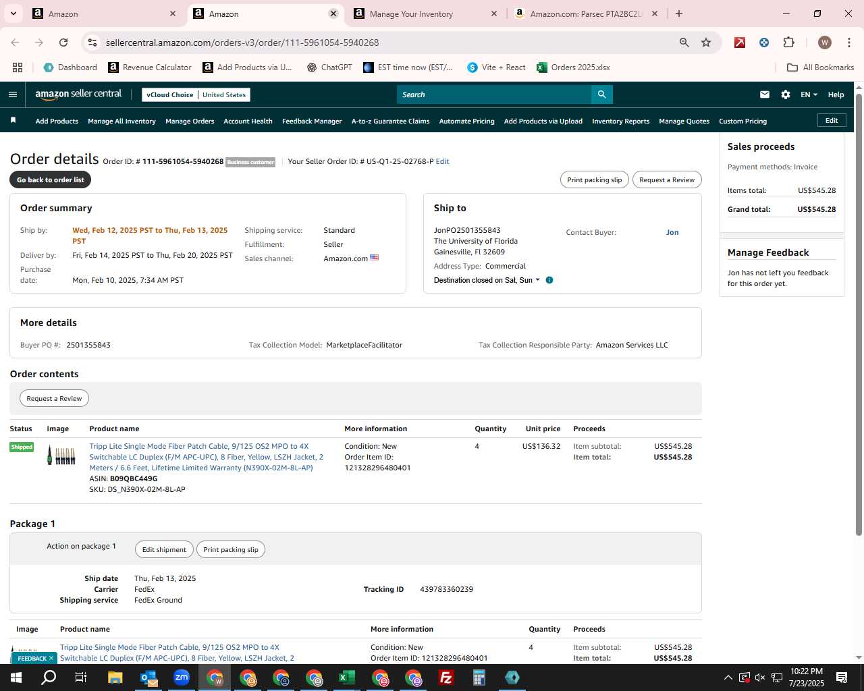Click the product thumbnail image in Order contents
864x691 pixels.
61,455
